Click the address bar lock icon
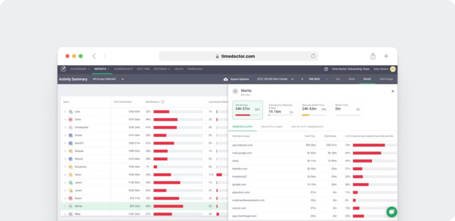 [x=217, y=56]
